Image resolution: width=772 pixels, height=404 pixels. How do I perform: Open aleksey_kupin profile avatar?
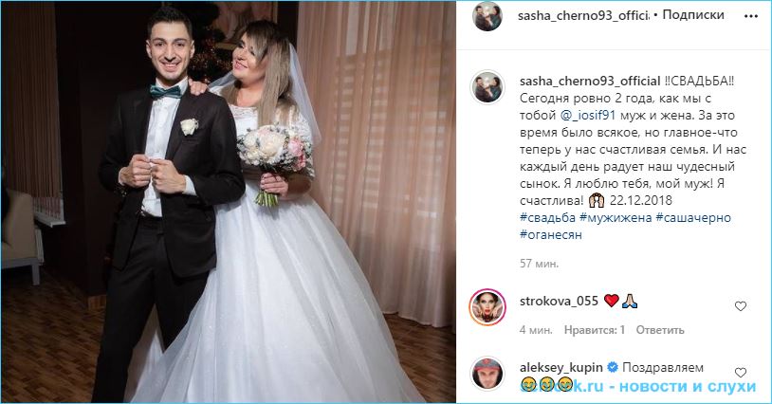click(487, 374)
